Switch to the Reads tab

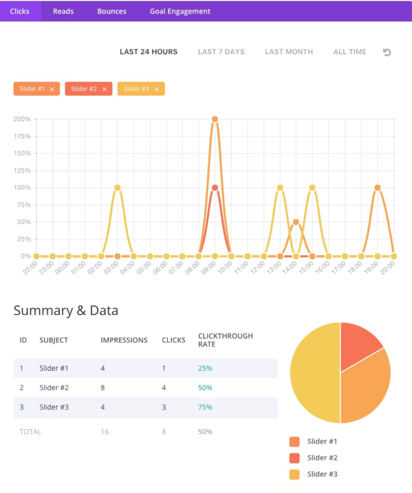coord(63,11)
